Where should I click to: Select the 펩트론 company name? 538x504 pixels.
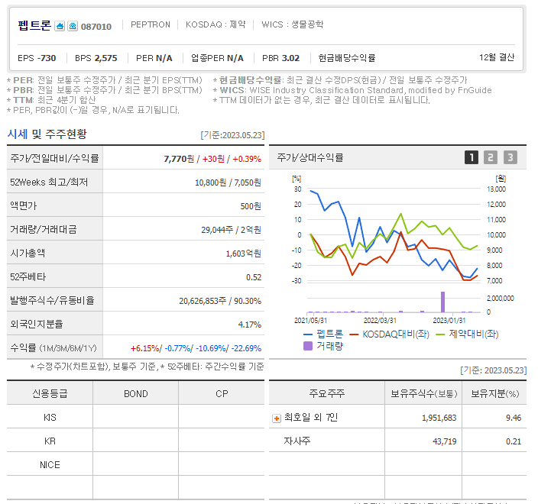tap(34, 26)
